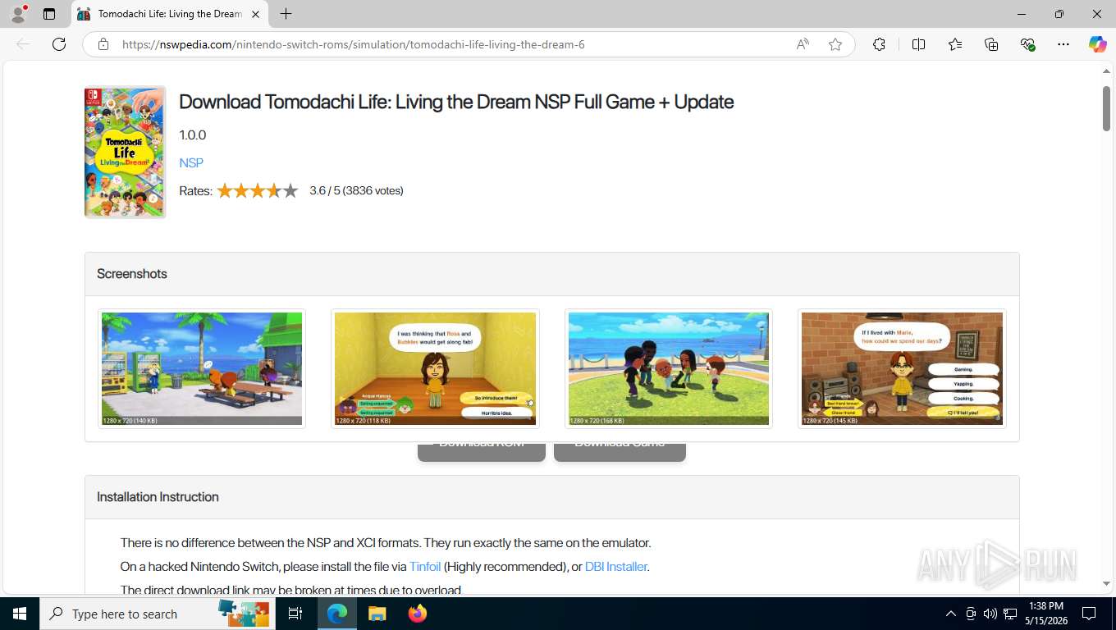Click the Download ROM button
Screen dimensions: 1116x630
(x=482, y=451)
